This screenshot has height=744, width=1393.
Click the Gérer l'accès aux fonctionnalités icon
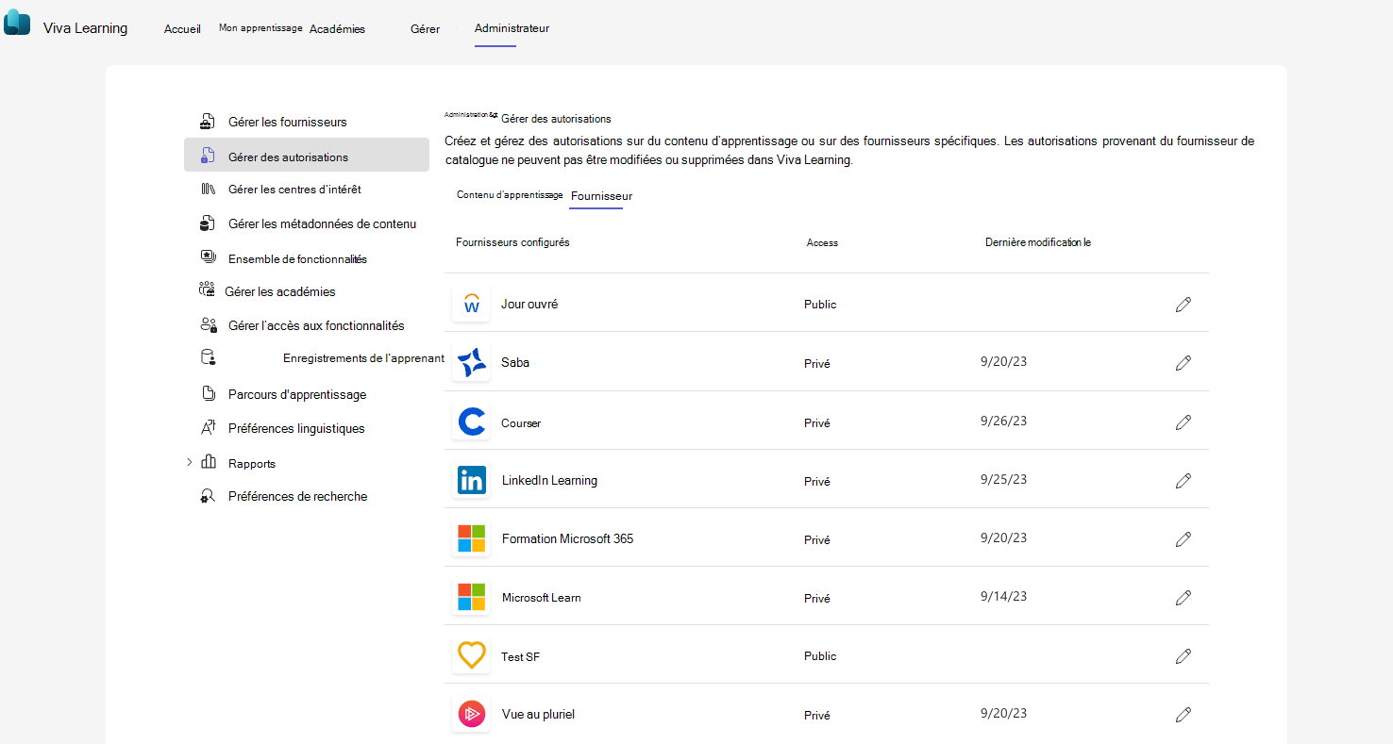click(x=208, y=324)
